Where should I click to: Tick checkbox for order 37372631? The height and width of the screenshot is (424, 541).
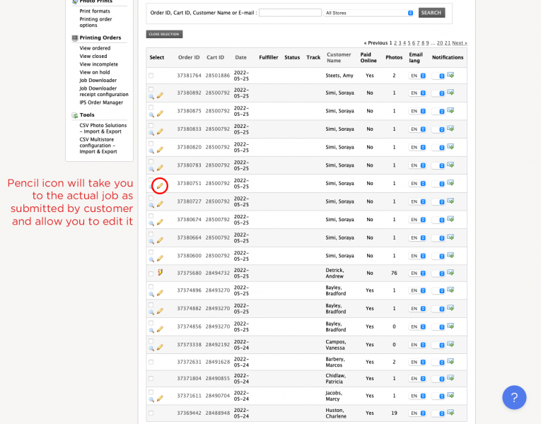[151, 362]
